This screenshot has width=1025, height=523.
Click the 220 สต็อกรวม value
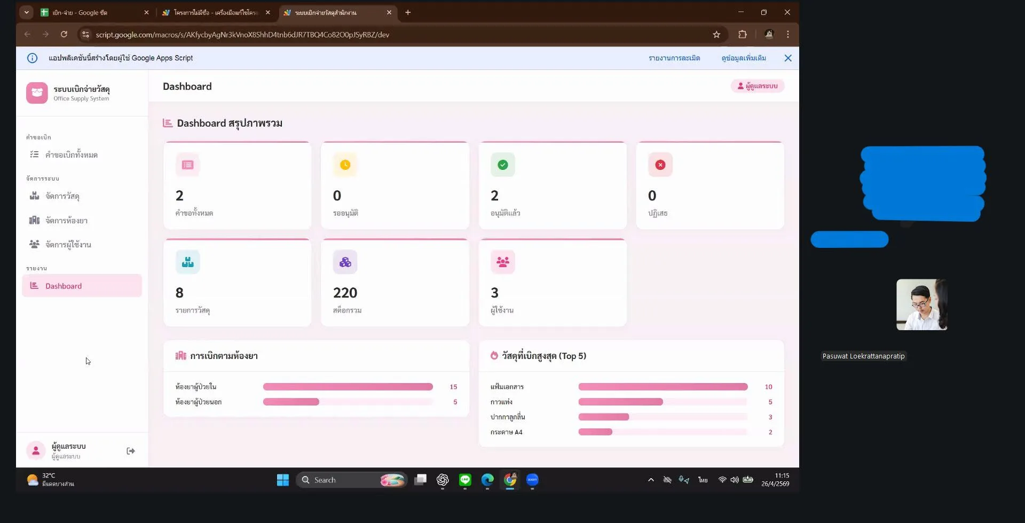(345, 293)
